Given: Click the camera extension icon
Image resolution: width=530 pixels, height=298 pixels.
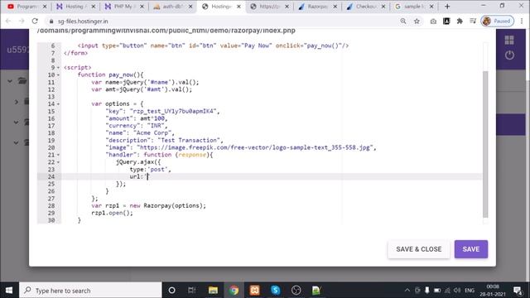Looking at the screenshot, I should 433,21.
